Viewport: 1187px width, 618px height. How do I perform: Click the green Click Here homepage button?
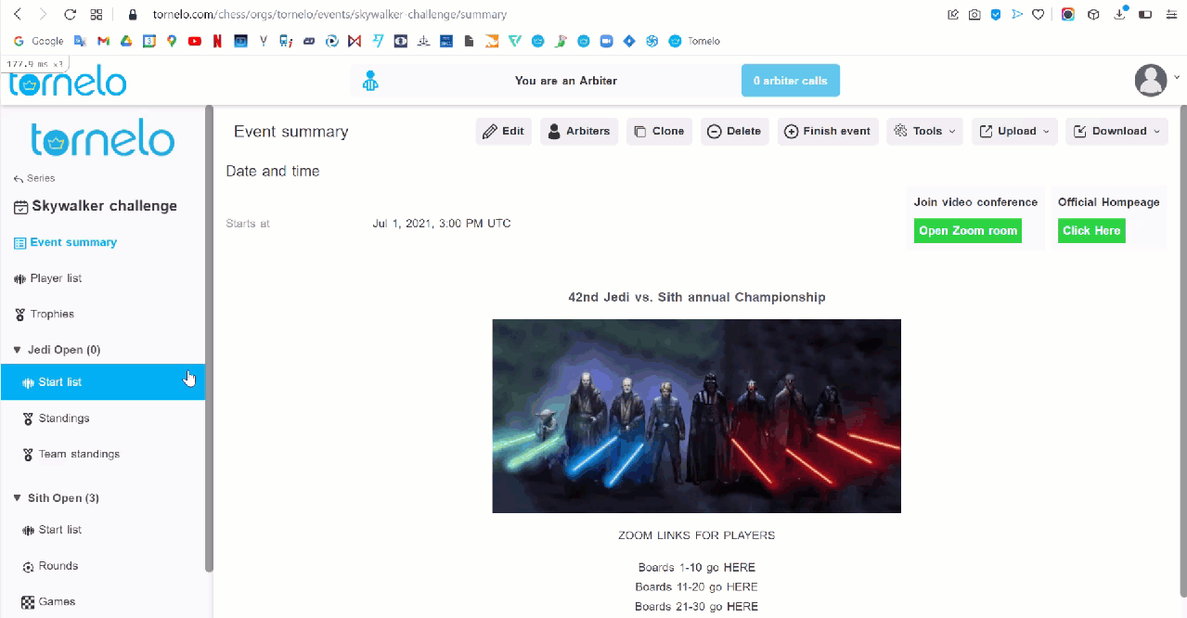[x=1091, y=231]
